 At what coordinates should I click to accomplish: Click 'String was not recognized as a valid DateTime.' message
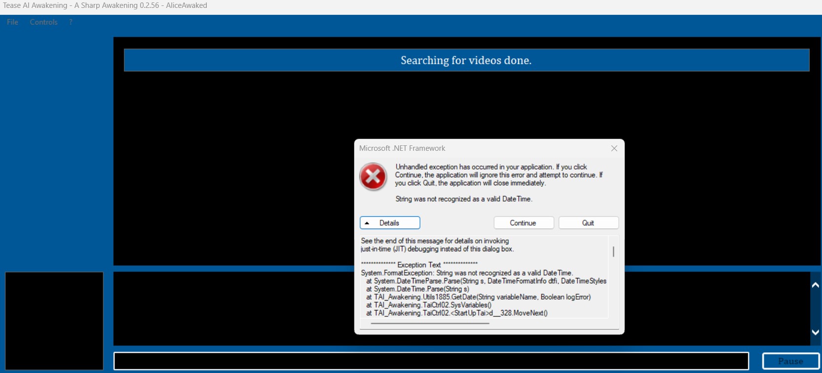pos(464,199)
